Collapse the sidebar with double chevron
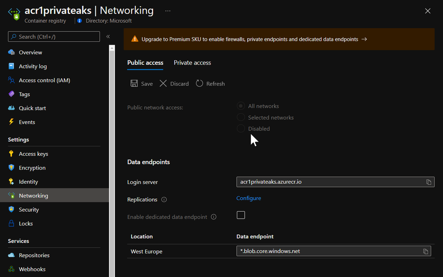This screenshot has height=277, width=443. pyautogui.click(x=108, y=36)
